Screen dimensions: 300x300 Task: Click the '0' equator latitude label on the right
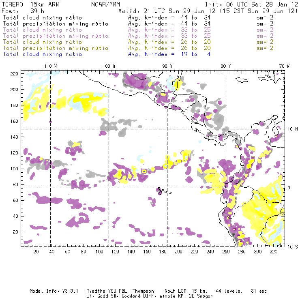tap(289, 188)
